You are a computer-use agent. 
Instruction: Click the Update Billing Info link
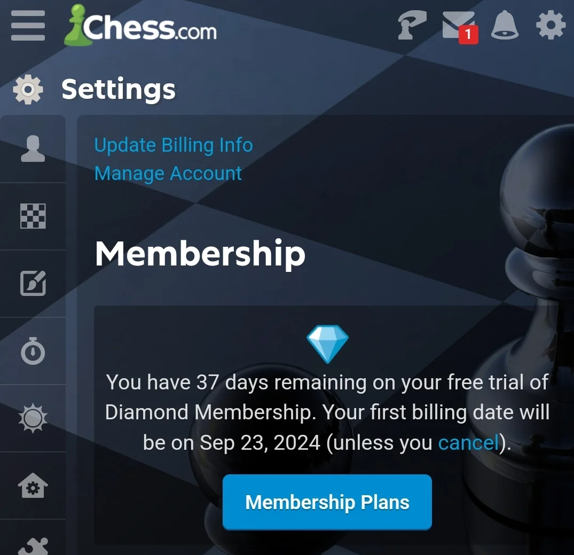coord(174,145)
